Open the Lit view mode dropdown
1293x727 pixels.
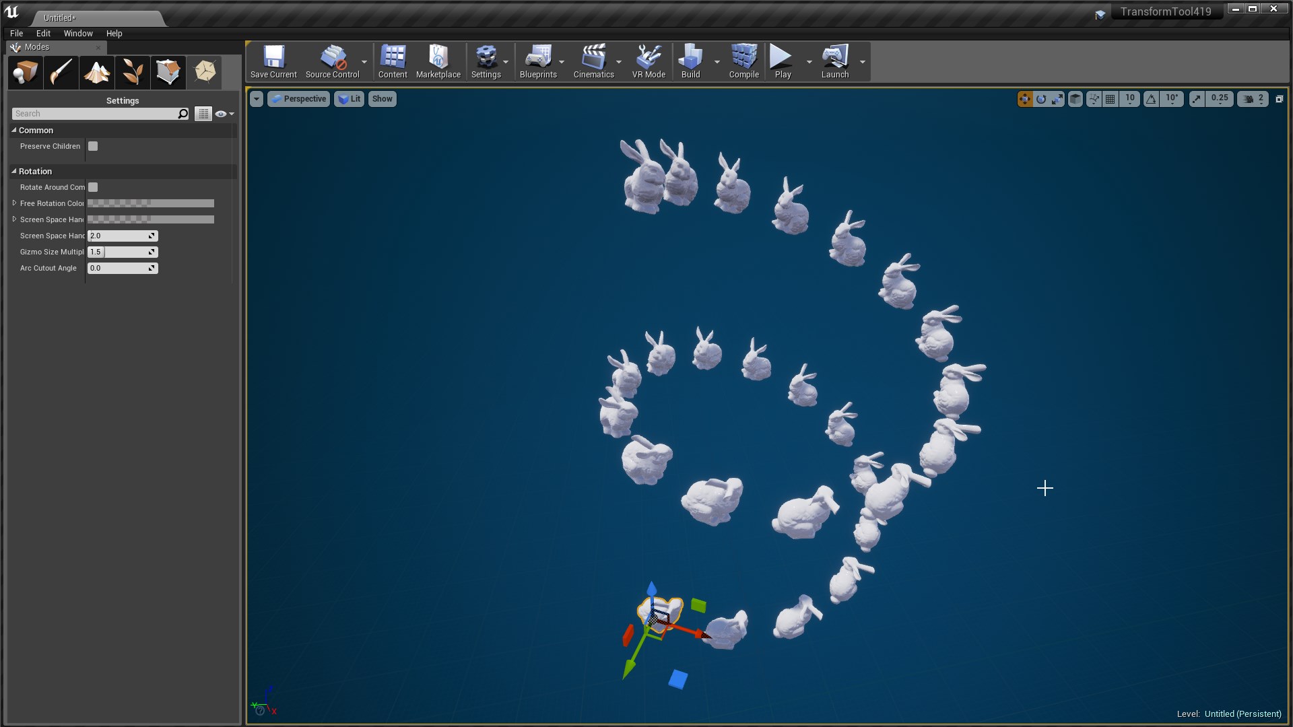[350, 99]
